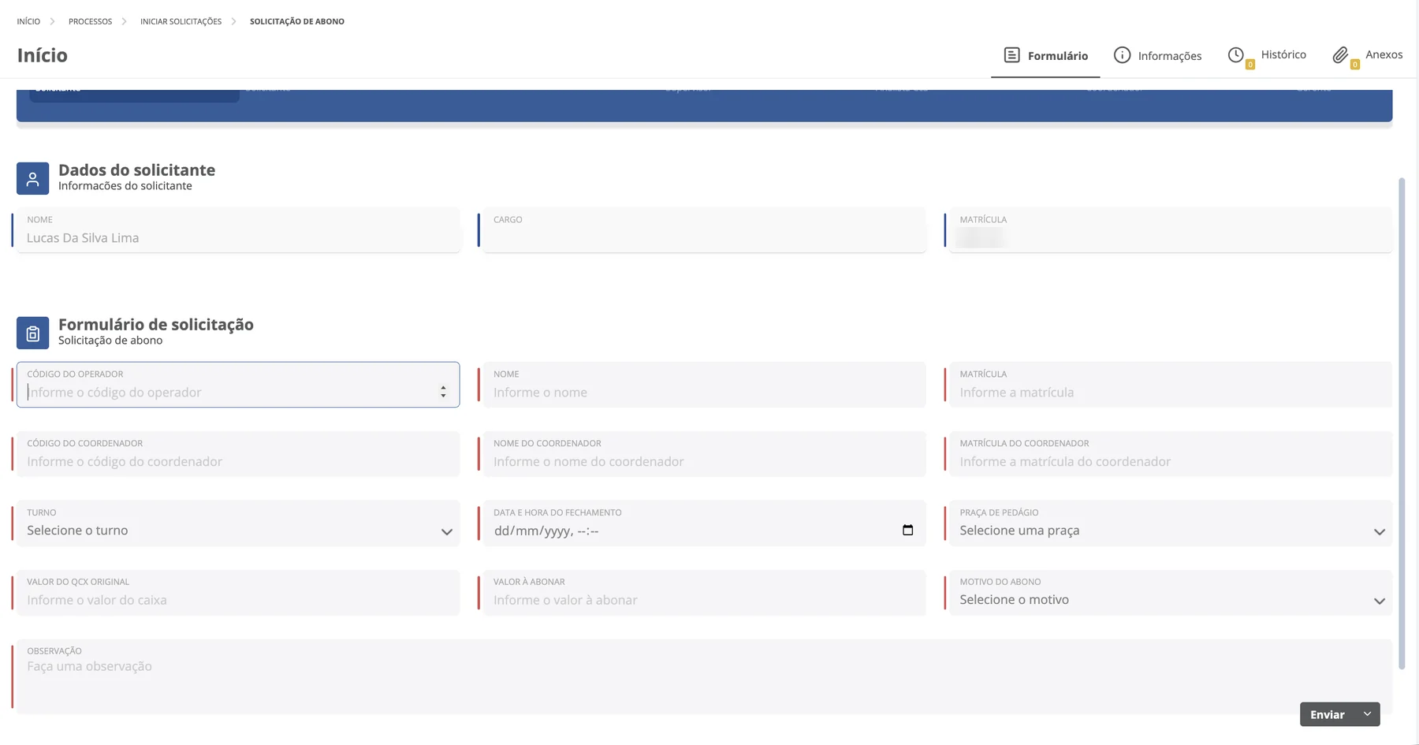Focus the Valor à Abonar field

click(704, 593)
